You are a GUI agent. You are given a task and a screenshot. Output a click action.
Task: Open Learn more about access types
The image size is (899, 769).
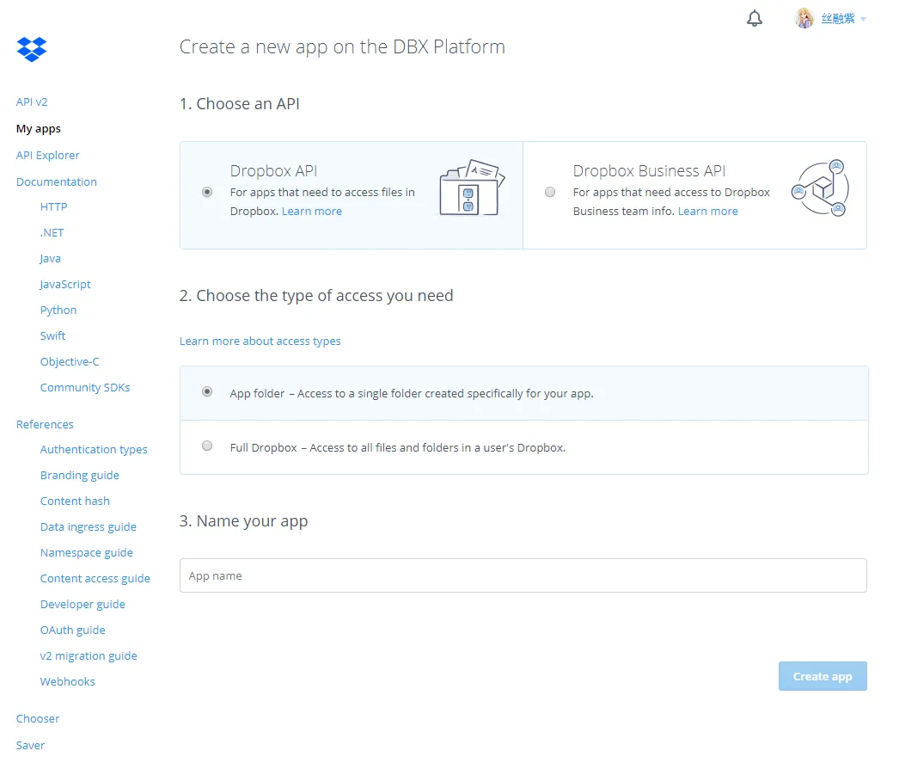(x=260, y=341)
